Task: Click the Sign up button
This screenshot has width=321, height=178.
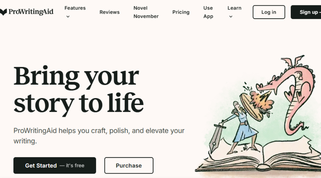Action: (306, 12)
